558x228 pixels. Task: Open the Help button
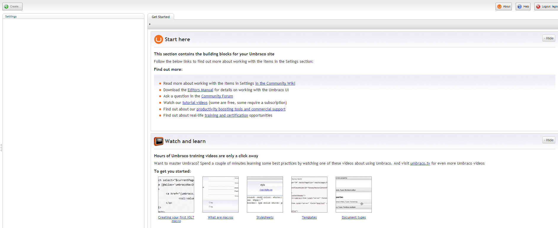[523, 7]
